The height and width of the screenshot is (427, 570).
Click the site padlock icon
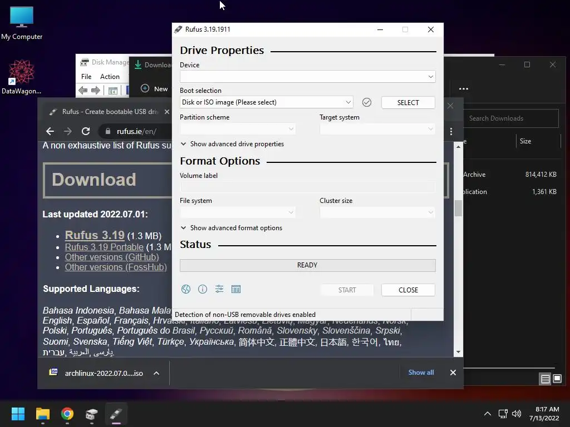click(108, 131)
